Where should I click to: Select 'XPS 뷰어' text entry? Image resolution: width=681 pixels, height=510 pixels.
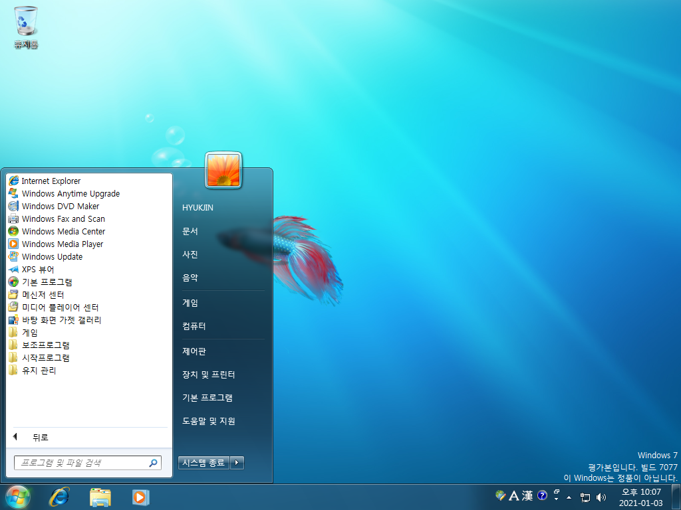point(38,270)
